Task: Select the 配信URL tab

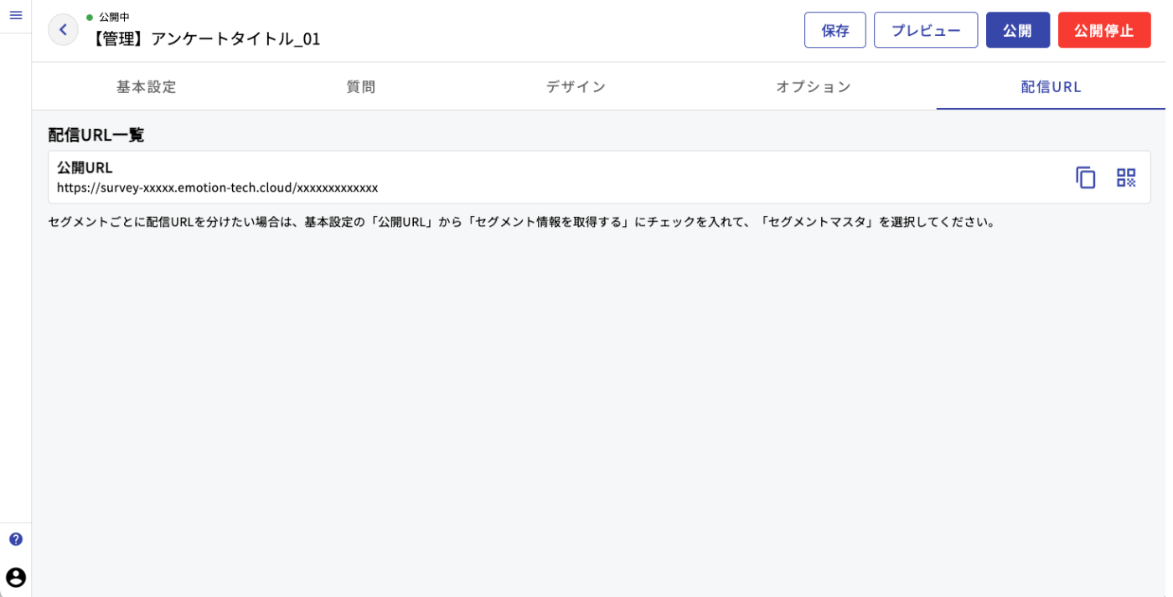Action: tap(1052, 86)
